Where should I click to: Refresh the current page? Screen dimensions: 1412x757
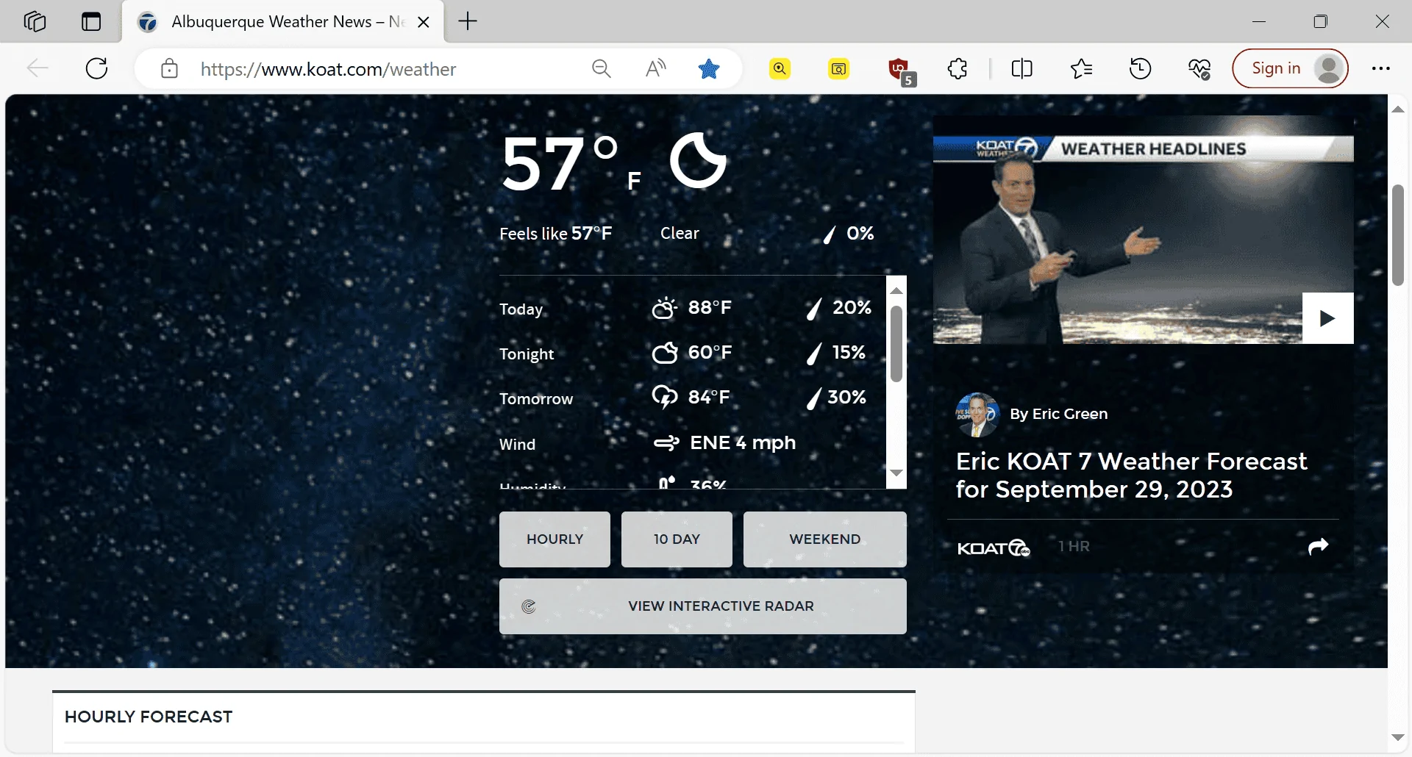[97, 68]
